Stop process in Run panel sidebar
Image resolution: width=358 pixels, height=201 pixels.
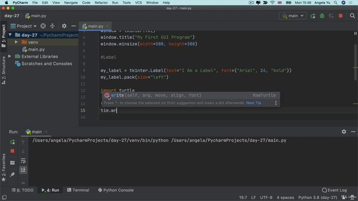point(12,151)
